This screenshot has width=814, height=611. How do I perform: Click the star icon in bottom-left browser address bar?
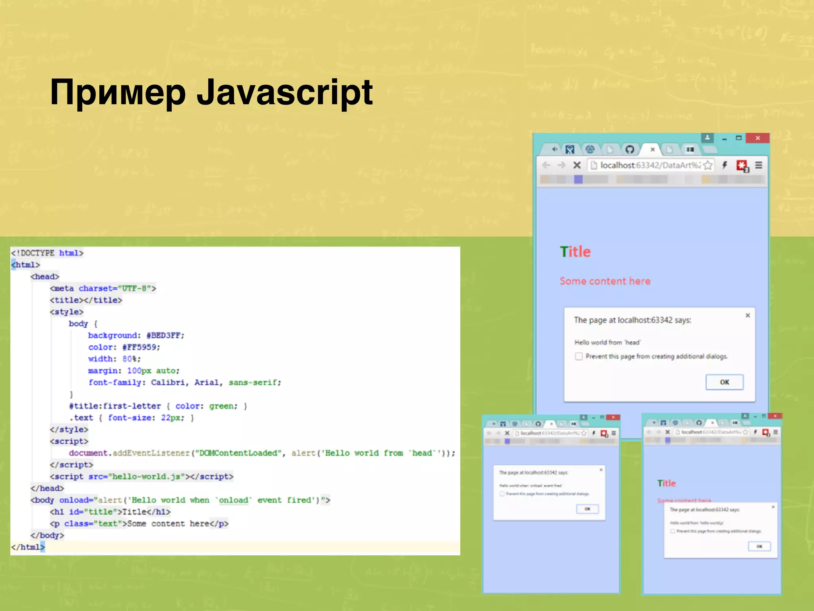click(583, 433)
